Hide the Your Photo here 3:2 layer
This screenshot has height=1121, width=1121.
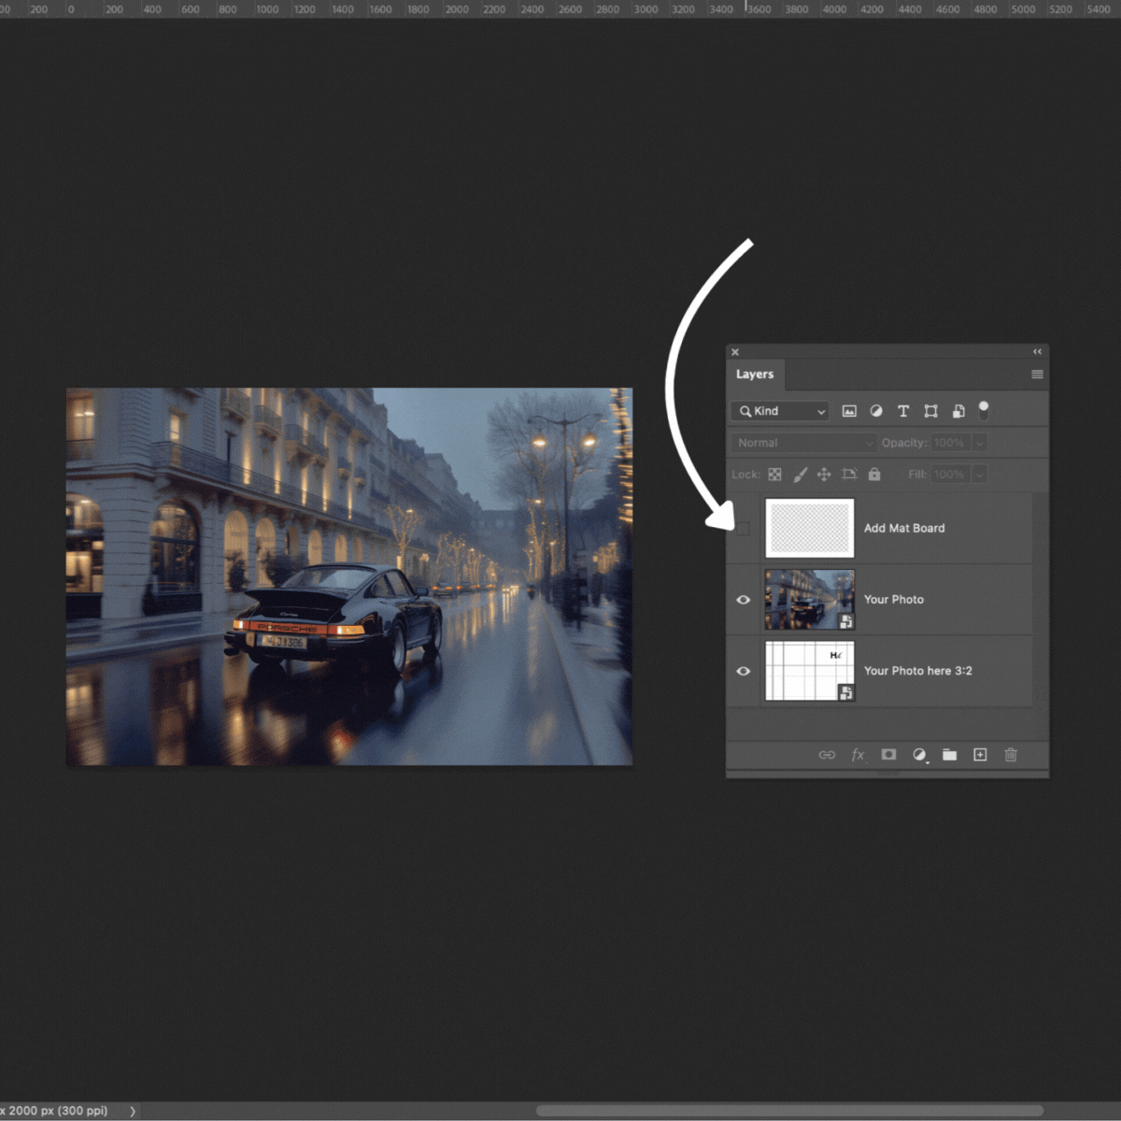(744, 671)
